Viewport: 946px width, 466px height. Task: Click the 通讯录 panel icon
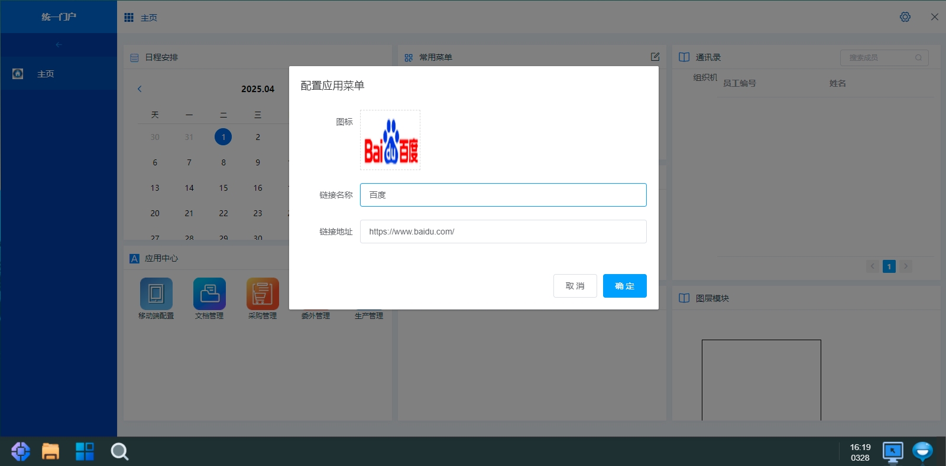684,57
